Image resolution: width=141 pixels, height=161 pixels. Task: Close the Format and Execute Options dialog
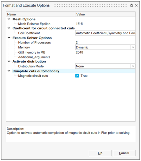tap(136, 5)
